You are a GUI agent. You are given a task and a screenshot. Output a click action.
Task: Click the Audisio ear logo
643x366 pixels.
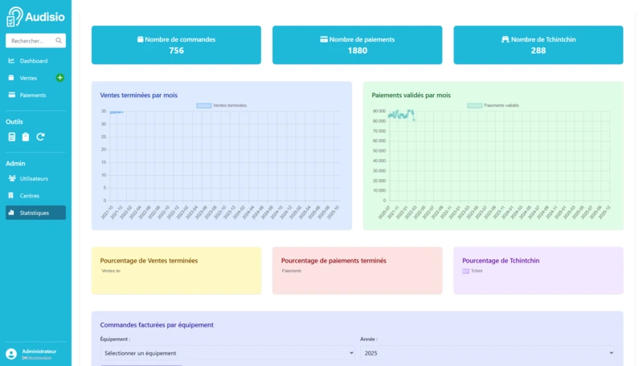14,17
